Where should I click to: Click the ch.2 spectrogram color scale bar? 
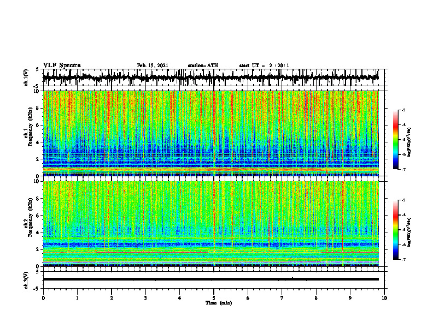pos(396,230)
